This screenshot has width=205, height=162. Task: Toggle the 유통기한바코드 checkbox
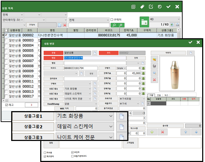pos(72,156)
